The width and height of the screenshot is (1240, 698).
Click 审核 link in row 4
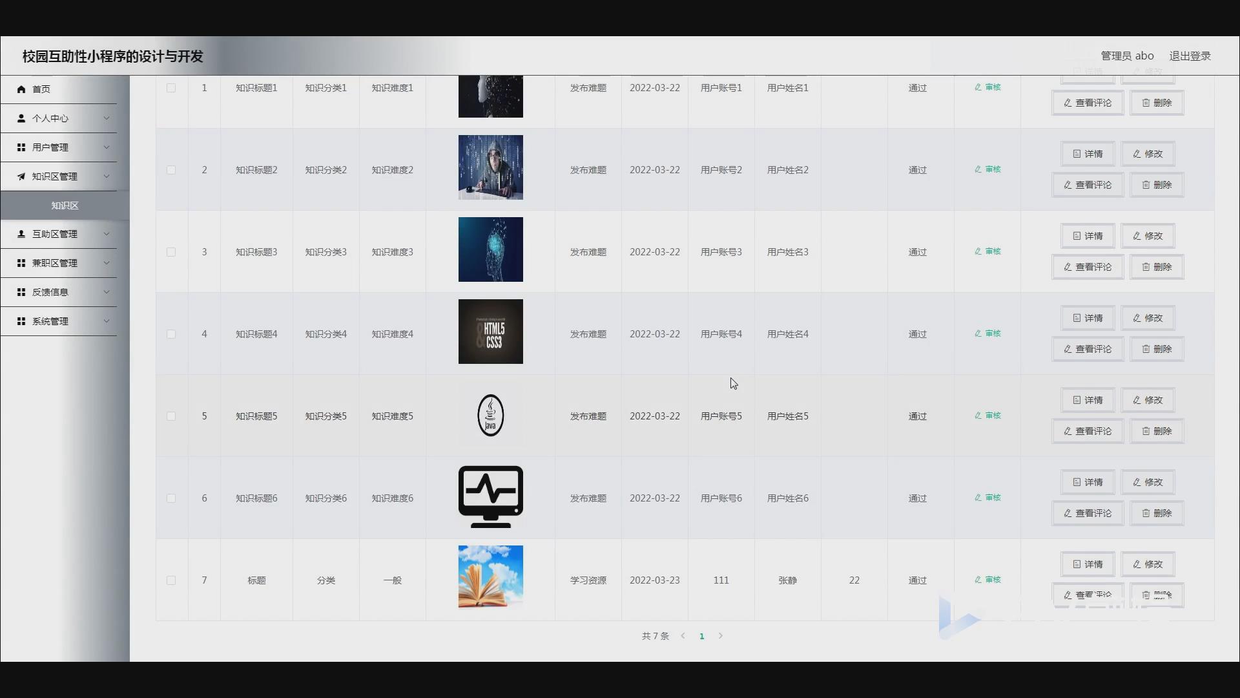pos(988,333)
